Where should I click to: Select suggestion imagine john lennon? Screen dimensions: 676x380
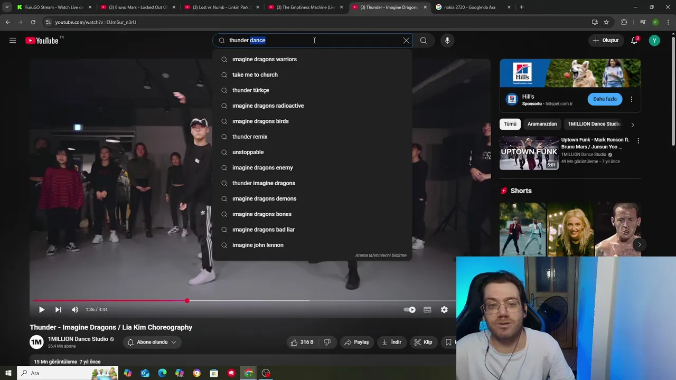click(312, 245)
